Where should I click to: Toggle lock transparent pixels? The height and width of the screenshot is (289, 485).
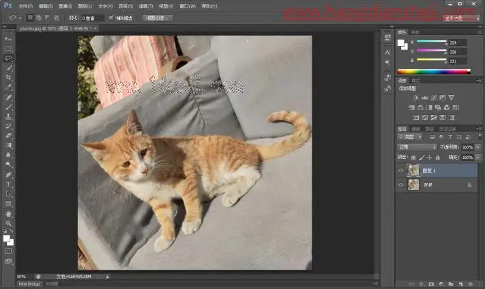[413, 158]
